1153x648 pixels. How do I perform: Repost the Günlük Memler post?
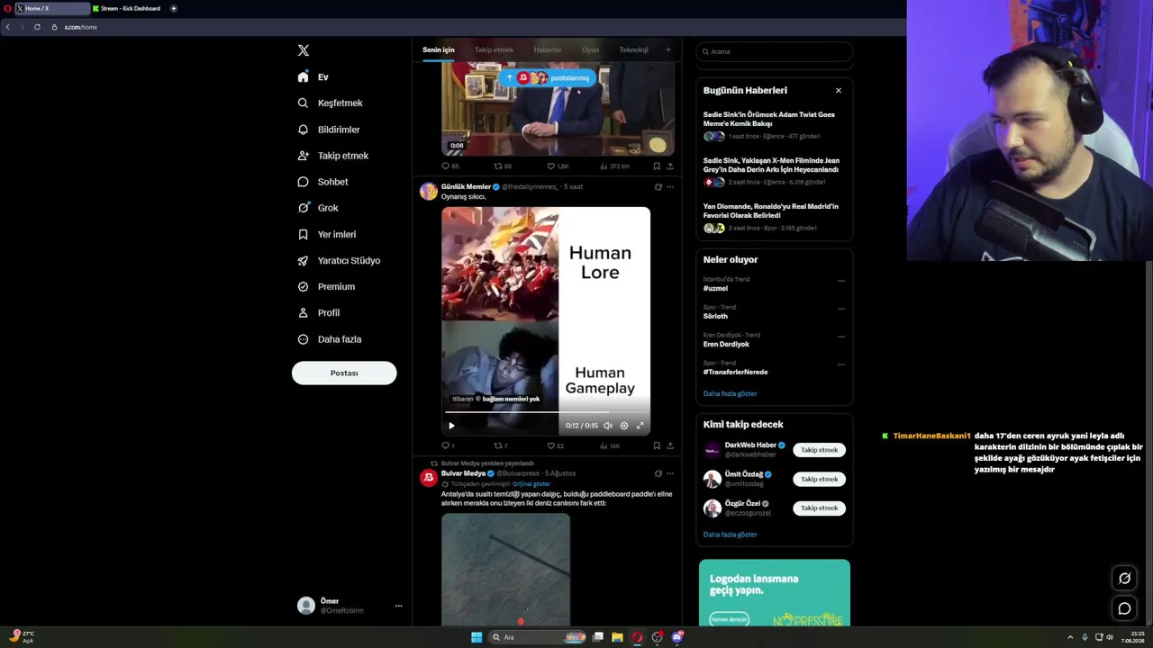point(498,445)
